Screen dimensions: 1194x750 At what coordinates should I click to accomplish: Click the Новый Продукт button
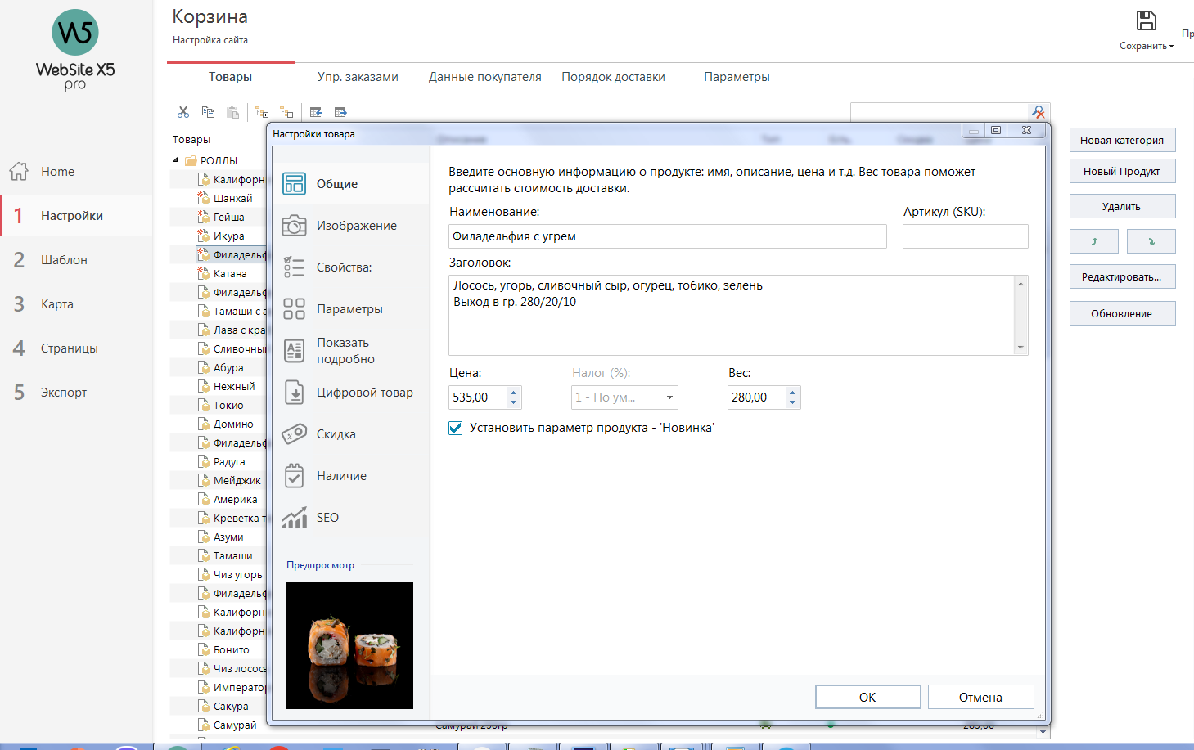(x=1122, y=171)
